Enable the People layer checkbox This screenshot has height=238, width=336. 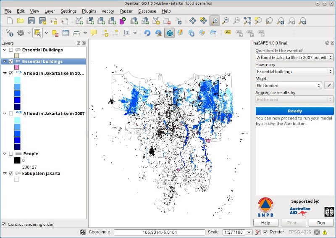(x=11, y=153)
